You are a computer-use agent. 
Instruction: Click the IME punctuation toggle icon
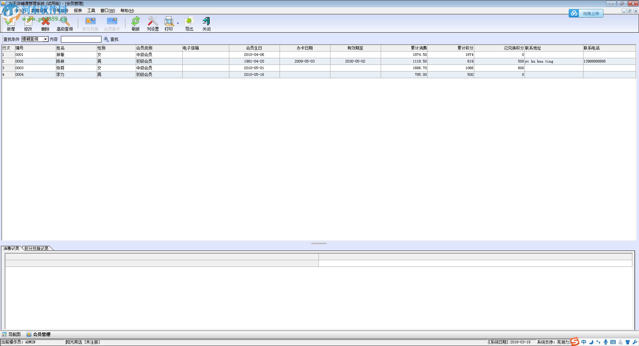(598, 342)
